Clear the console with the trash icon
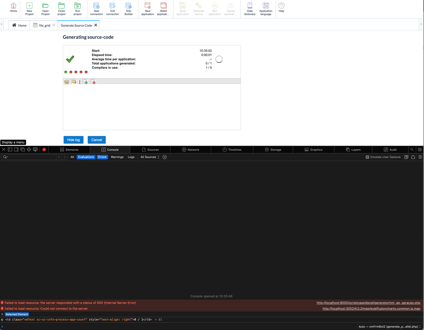The height and width of the screenshot is (330, 424). tap(420, 157)
